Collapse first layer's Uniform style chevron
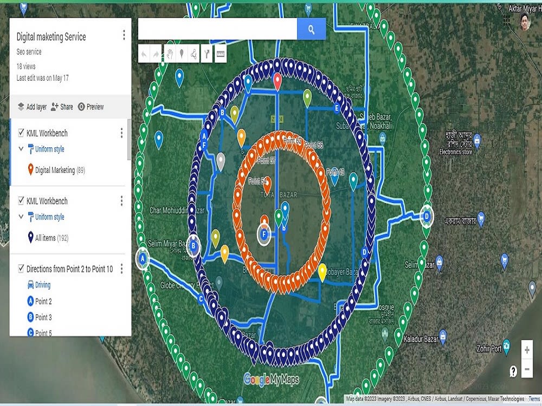 click(21, 149)
